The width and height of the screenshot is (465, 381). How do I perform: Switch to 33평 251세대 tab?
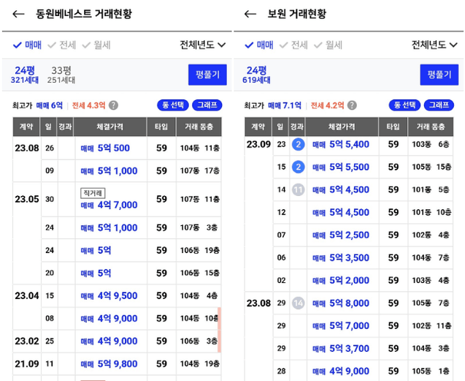pos(61,75)
